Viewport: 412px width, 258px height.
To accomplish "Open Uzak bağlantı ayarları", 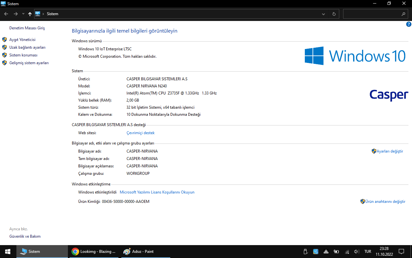I will tap(27, 47).
